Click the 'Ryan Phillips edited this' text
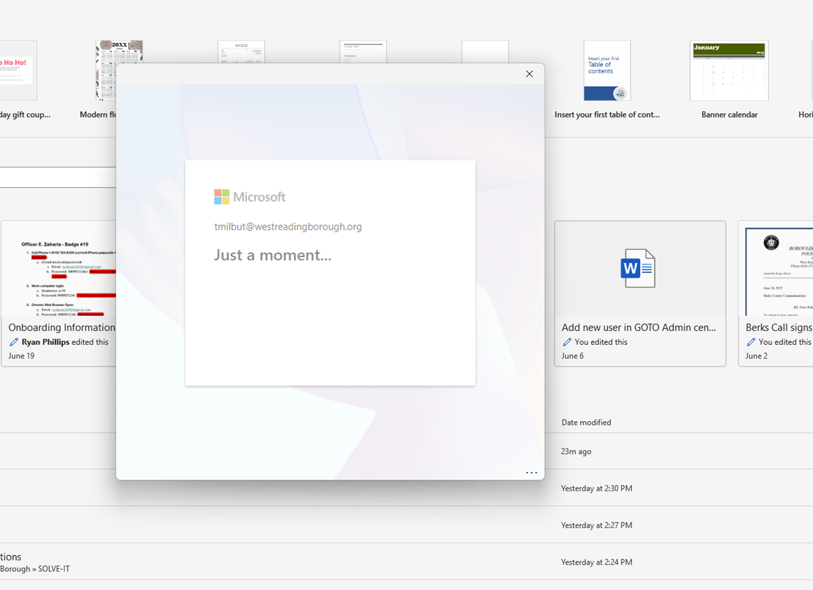Viewport: 813px width, 590px height. (65, 342)
